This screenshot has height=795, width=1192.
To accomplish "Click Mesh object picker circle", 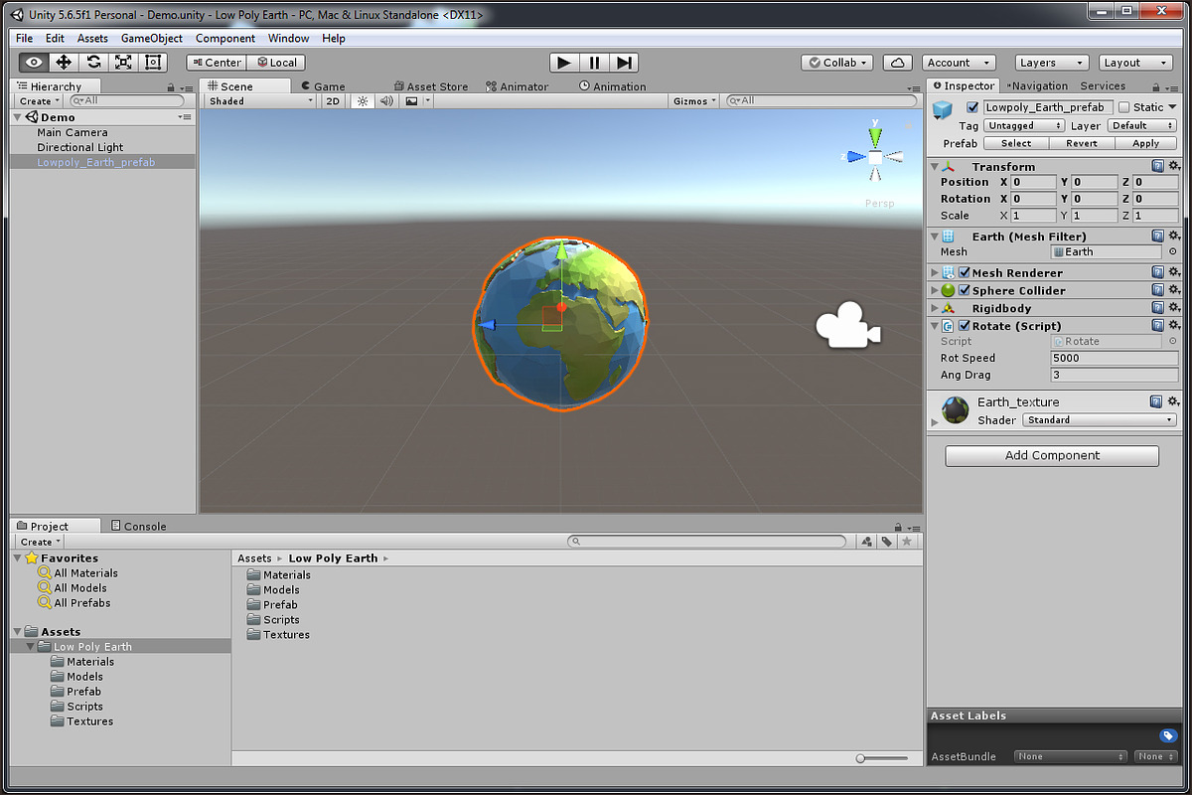I will pos(1172,252).
